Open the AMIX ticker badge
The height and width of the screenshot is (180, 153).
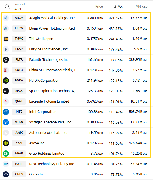pos(19,133)
